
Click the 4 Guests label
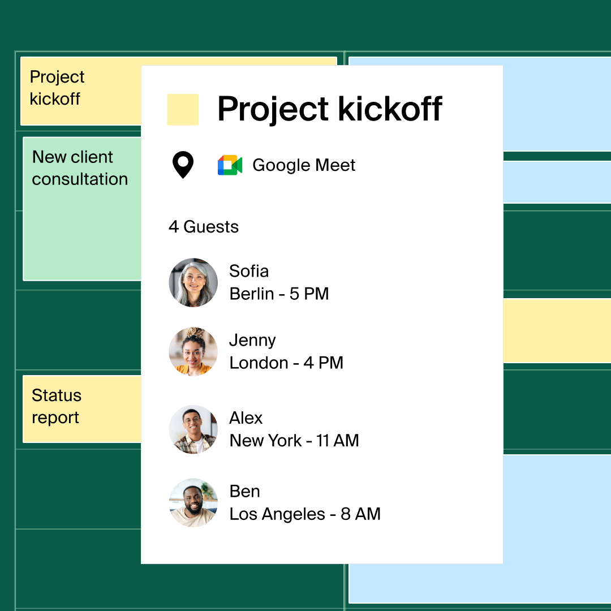click(204, 227)
